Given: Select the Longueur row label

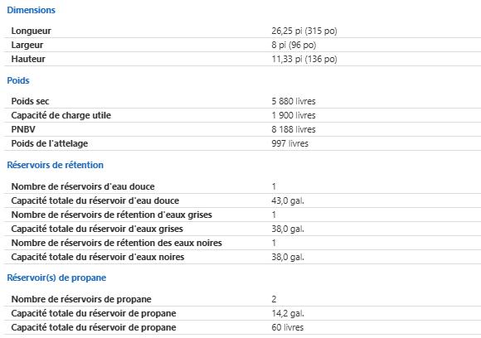Looking at the screenshot, I should pyautogui.click(x=31, y=31).
